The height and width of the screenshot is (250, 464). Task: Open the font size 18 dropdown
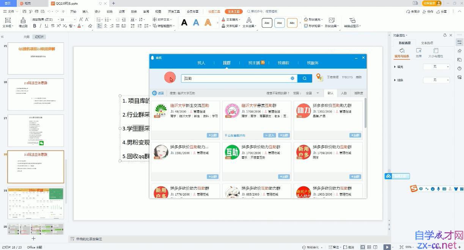click(x=75, y=19)
